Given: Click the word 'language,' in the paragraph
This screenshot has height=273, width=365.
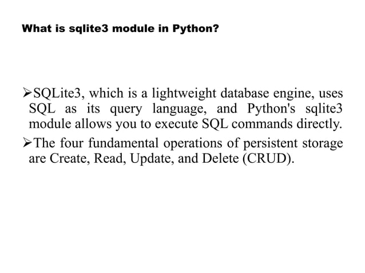Looking at the screenshot, I should click(x=180, y=109).
